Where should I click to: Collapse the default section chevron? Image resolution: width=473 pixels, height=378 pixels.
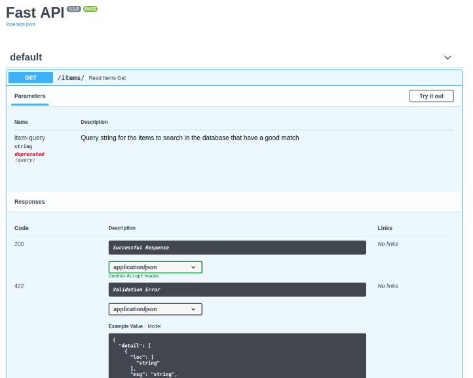447,57
